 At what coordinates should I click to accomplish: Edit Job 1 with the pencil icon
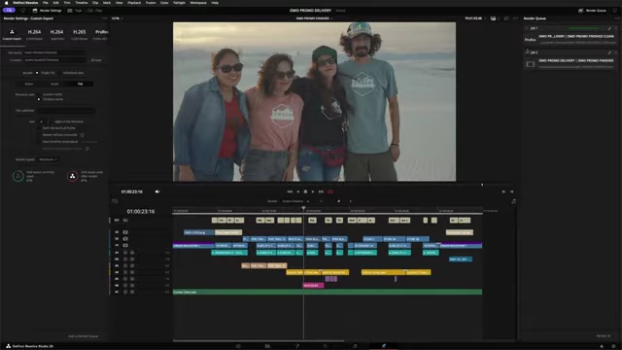pos(609,28)
